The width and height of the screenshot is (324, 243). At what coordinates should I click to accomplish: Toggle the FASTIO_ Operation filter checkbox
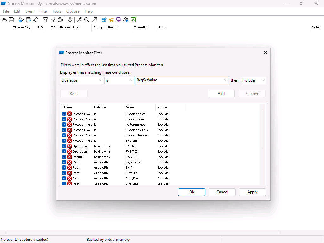pos(64,152)
